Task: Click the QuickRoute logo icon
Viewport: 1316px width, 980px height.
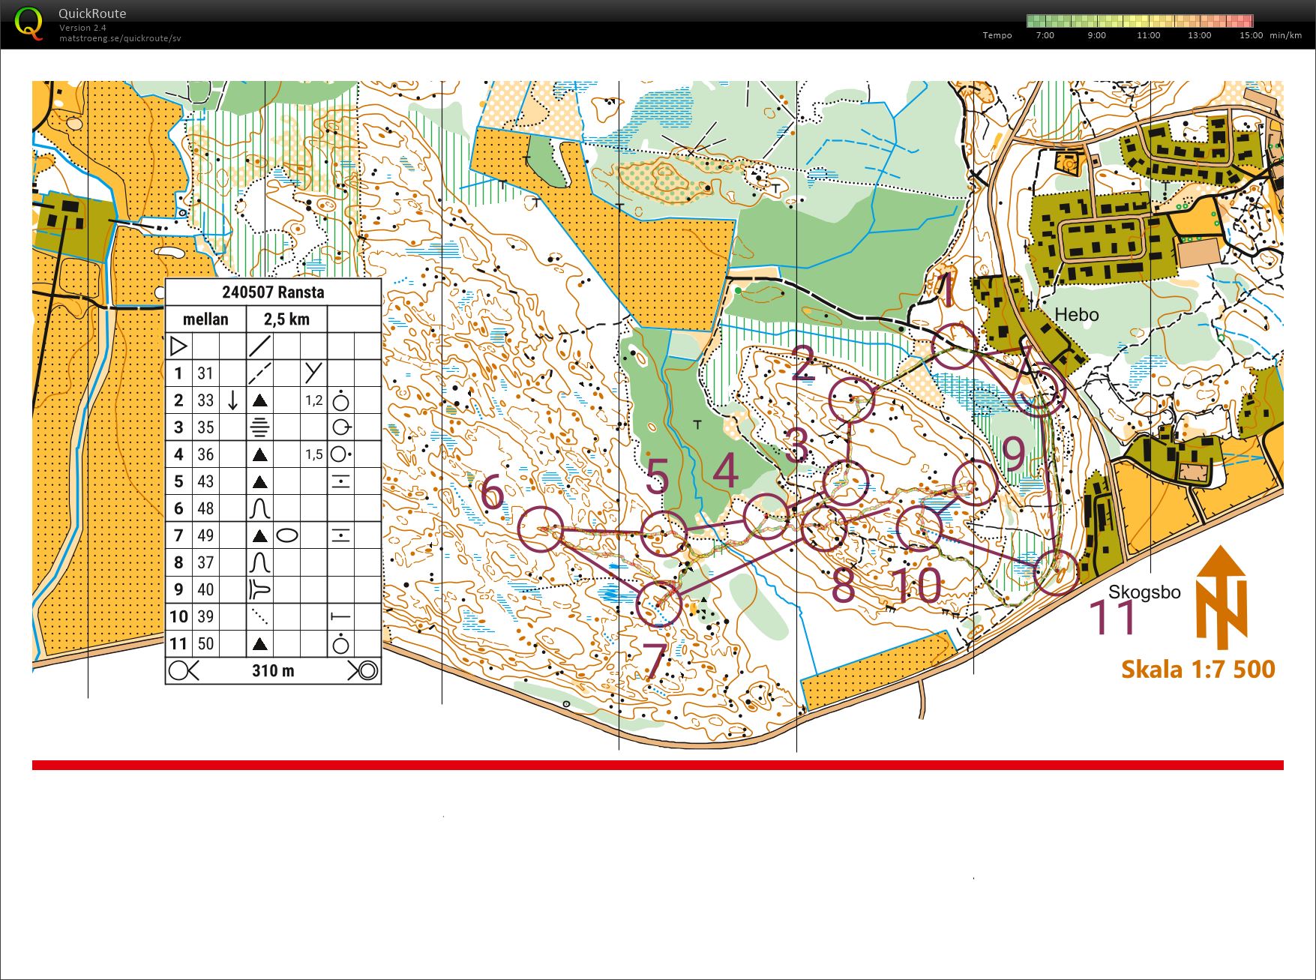Action: coord(29,24)
